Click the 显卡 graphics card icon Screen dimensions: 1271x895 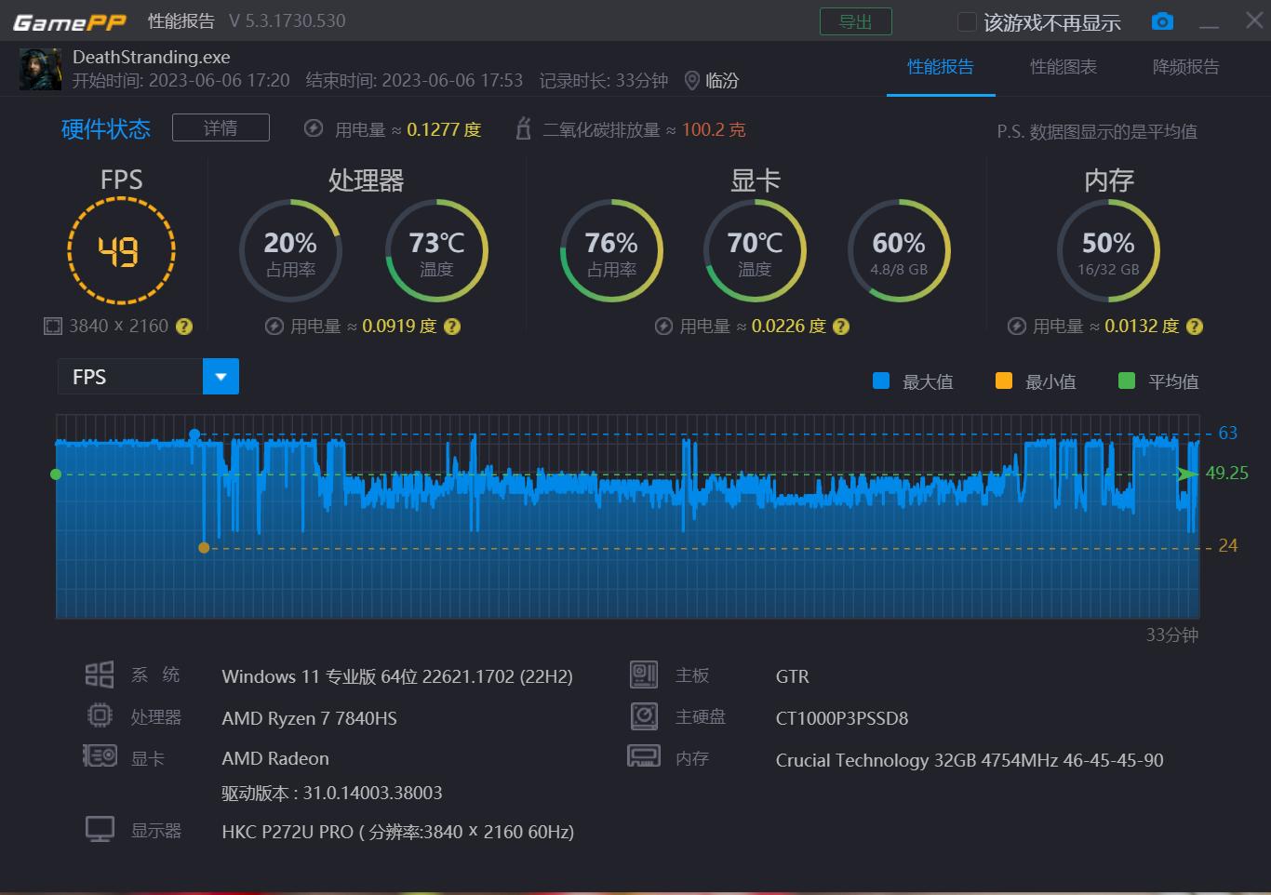click(x=100, y=756)
